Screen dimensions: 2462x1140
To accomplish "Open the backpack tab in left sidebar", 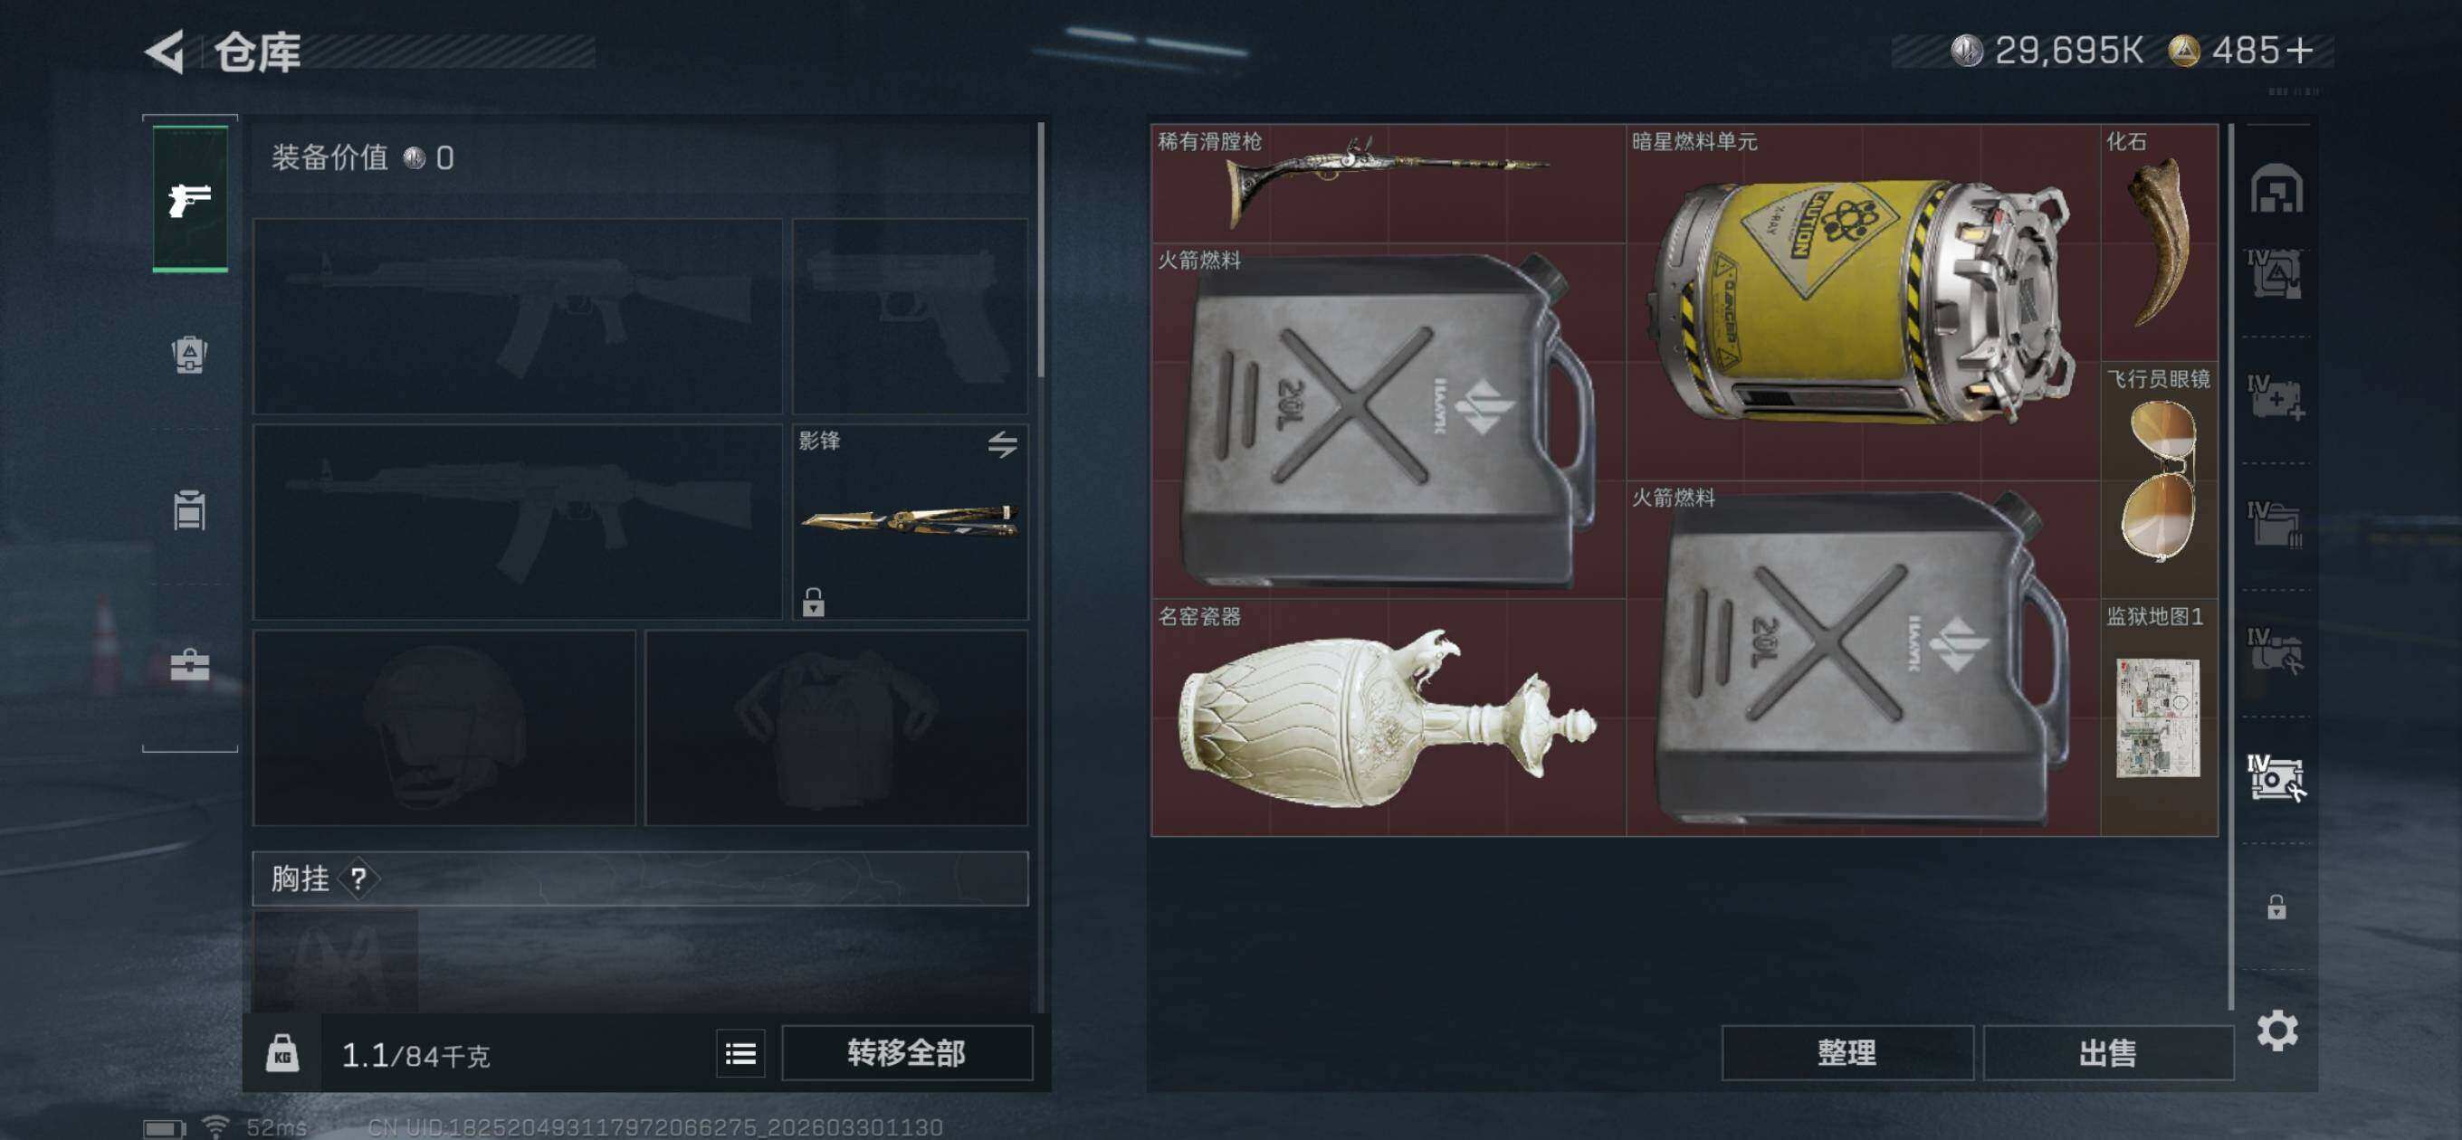I will click(x=189, y=355).
